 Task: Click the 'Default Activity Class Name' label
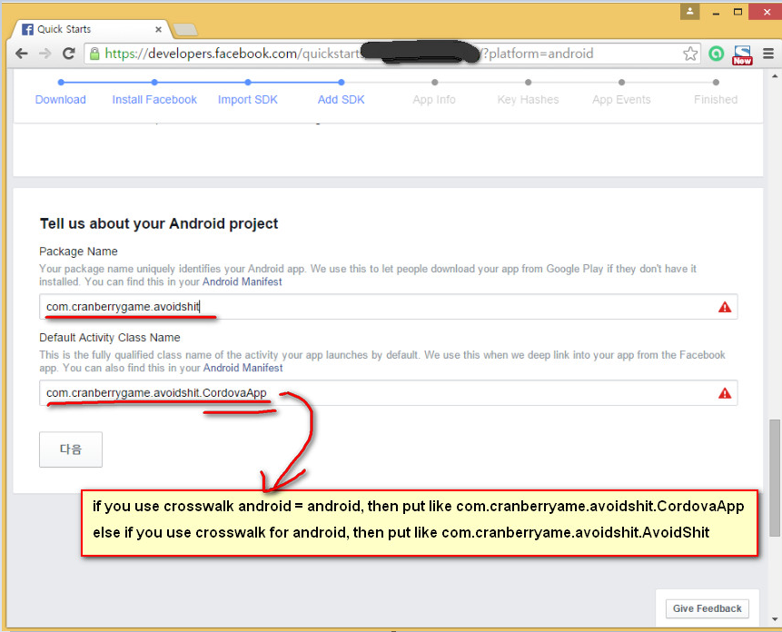coord(110,338)
